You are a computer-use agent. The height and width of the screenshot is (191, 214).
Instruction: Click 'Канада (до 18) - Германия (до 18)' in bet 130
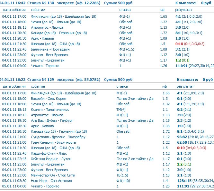[59, 33]
